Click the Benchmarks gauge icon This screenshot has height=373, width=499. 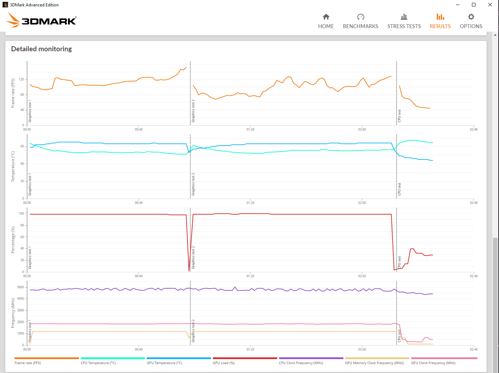click(x=361, y=17)
